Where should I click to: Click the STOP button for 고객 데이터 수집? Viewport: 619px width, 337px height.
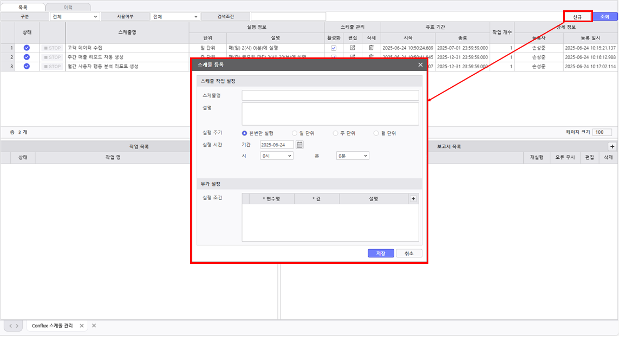(x=53, y=48)
